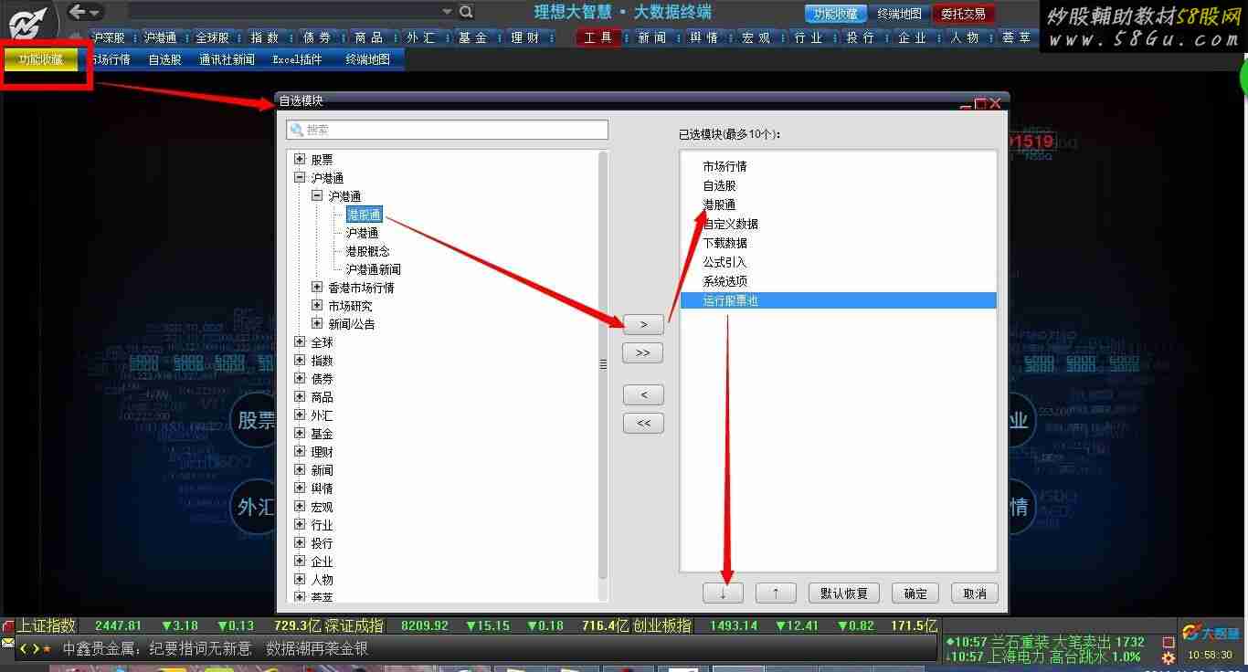This screenshot has height=672, width=1248.
Task: Open the 理财 menu
Action: pyautogui.click(x=525, y=37)
